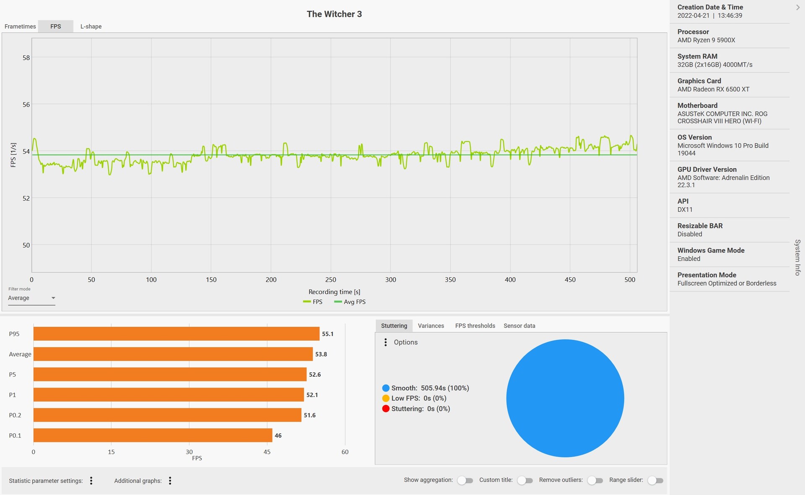Open the Variances tab
Viewport: 805px width, 495px height.
pos(431,326)
